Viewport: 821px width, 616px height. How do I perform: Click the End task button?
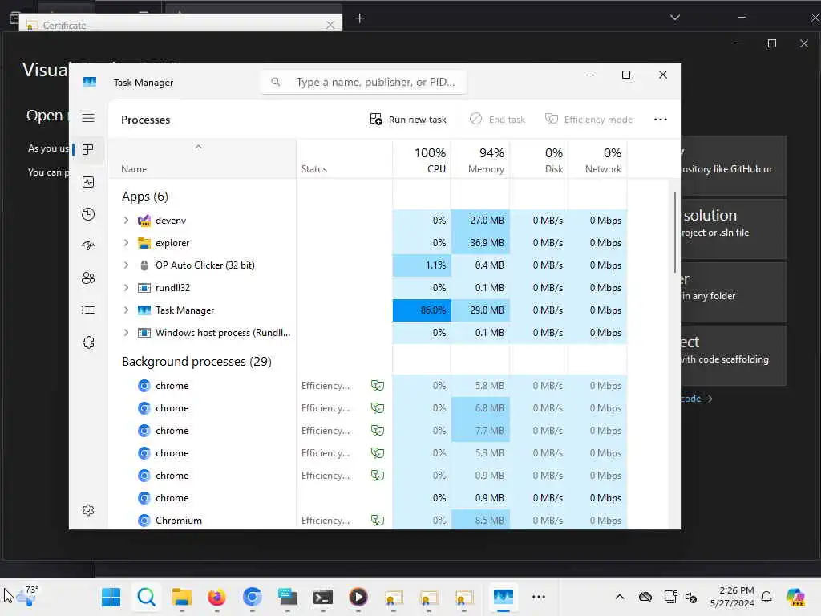[x=497, y=120]
